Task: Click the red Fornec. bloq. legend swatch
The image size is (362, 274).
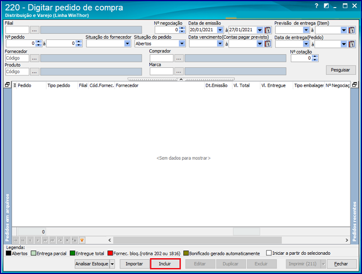Action: (110, 253)
